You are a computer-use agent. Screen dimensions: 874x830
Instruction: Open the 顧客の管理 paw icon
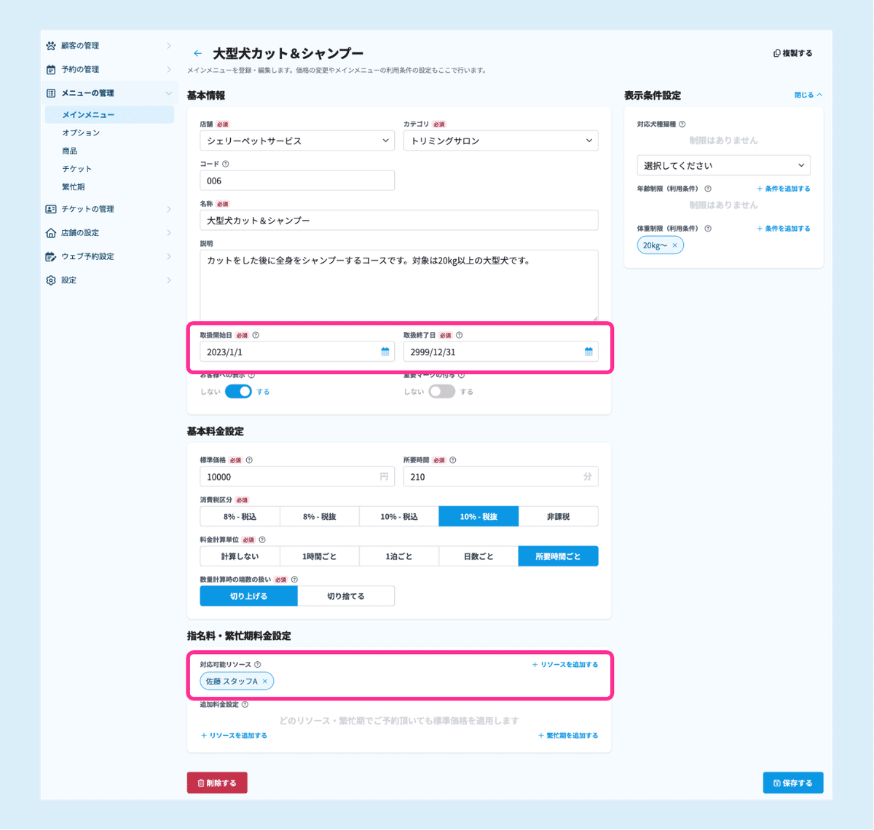click(x=50, y=45)
